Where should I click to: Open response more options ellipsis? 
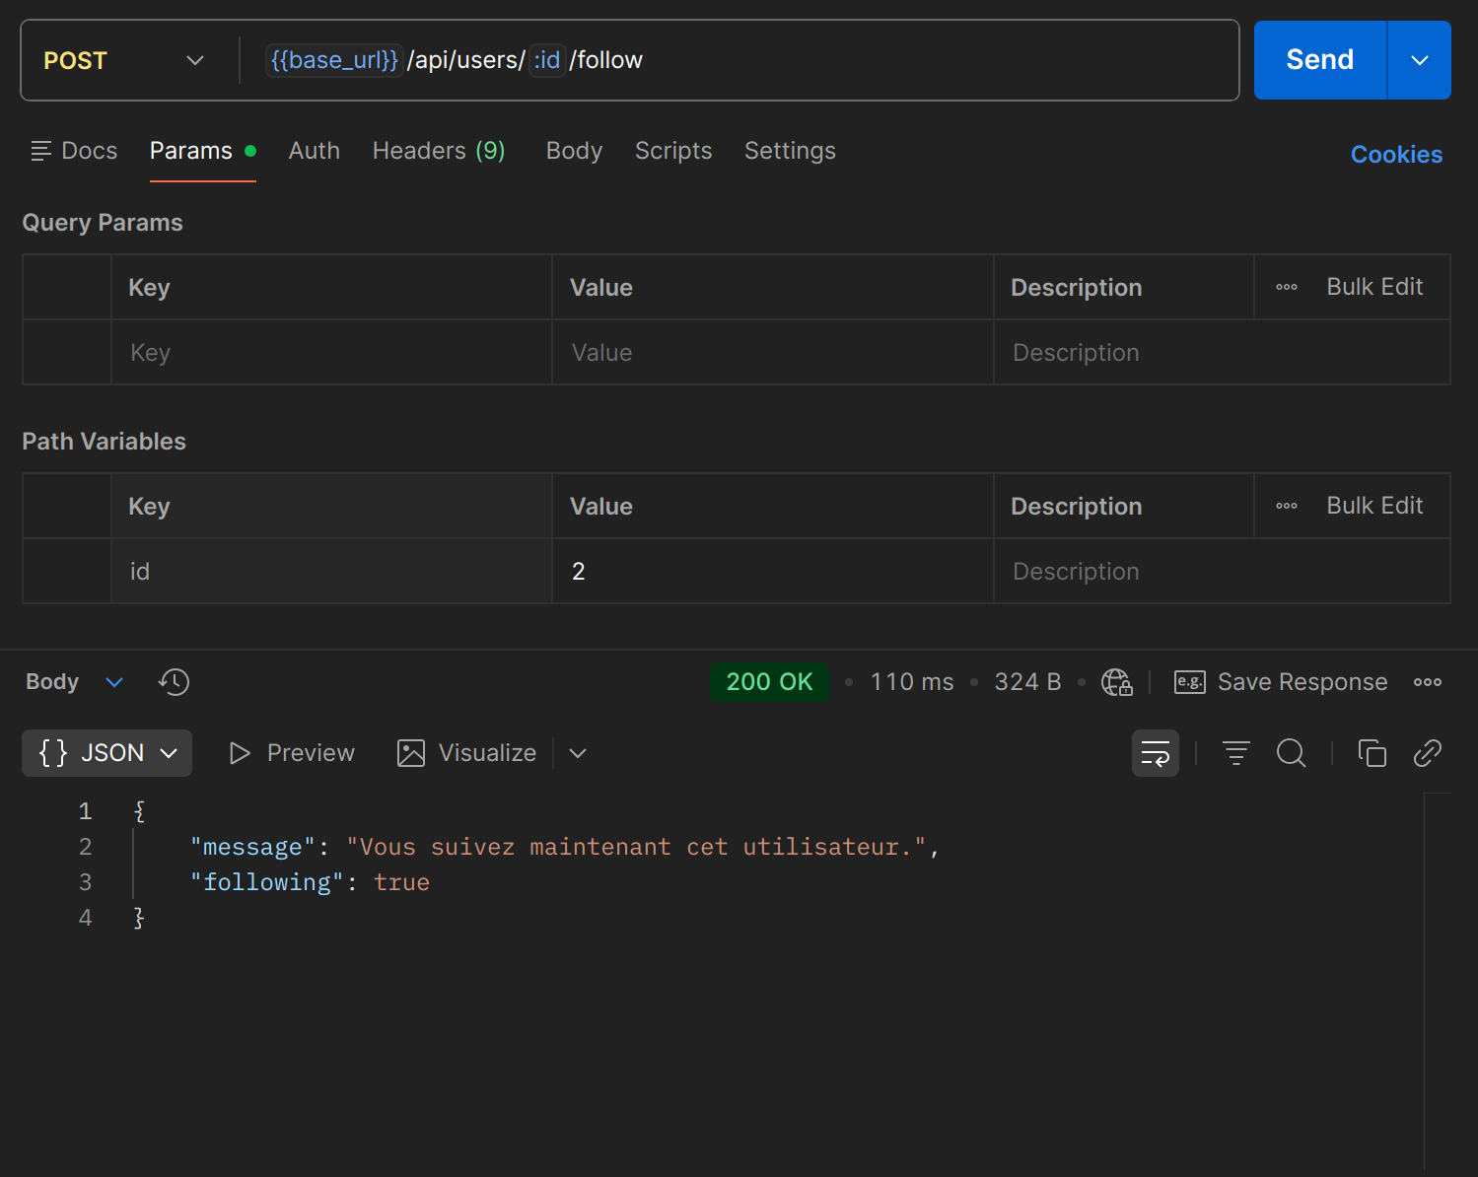1427,682
